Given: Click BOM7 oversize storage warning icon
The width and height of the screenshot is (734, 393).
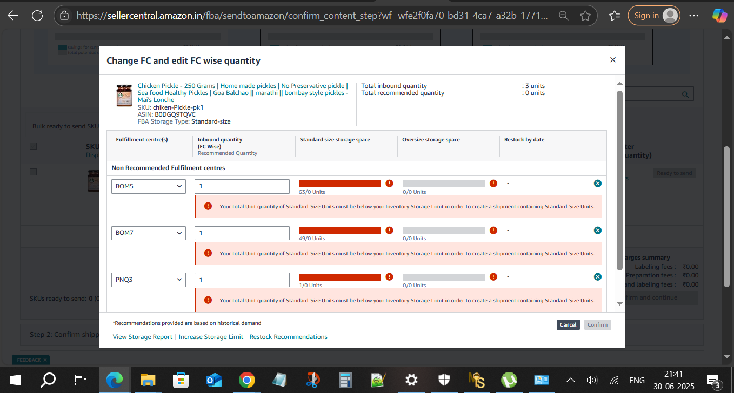Looking at the screenshot, I should coord(493,231).
